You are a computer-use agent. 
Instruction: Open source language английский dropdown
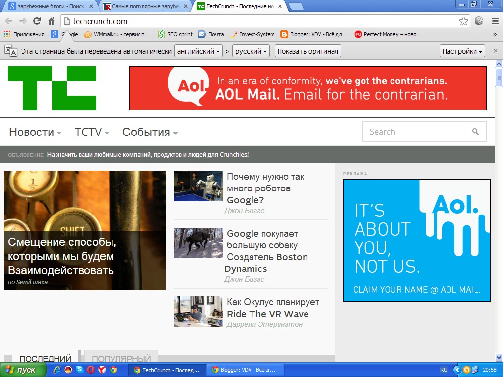pyautogui.click(x=198, y=51)
